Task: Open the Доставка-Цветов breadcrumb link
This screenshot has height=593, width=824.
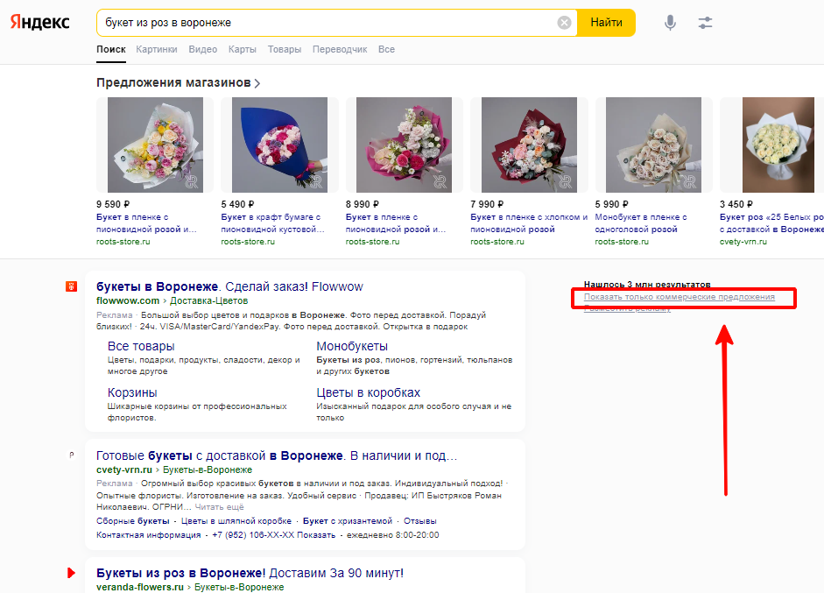Action: tap(208, 300)
